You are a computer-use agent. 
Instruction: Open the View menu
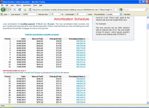[12, 5]
